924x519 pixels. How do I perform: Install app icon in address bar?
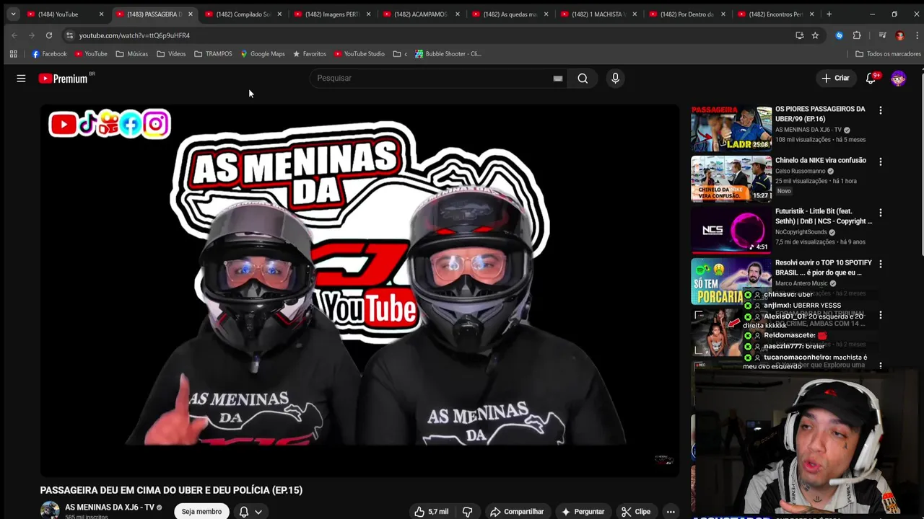coord(799,35)
